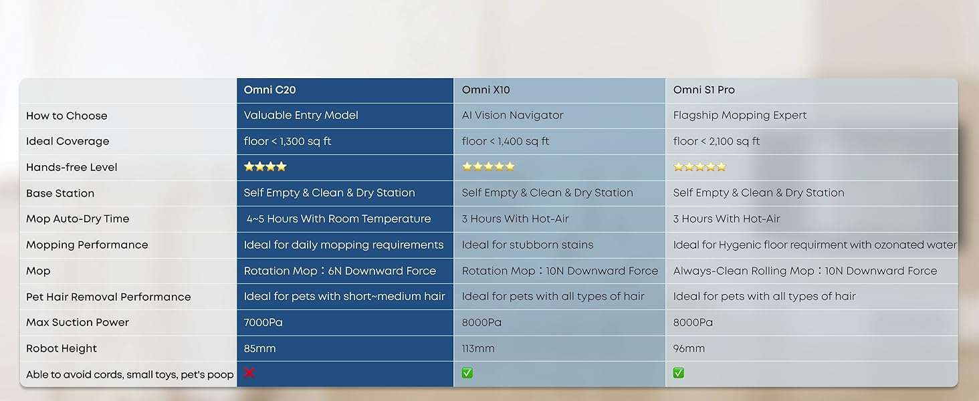Viewport: 979px width, 401px height.
Task: Click the "AI Vision Navigator" text
Action: click(512, 115)
